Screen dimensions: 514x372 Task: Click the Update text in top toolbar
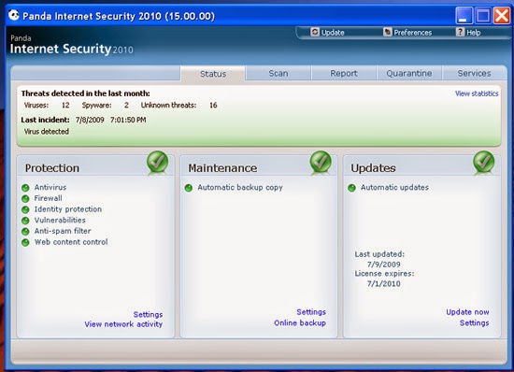click(333, 33)
